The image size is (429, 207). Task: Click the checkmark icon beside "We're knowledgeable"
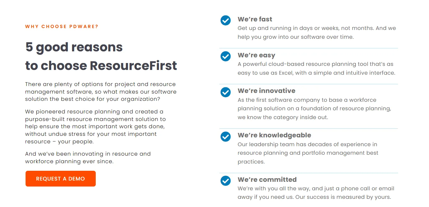(x=225, y=137)
